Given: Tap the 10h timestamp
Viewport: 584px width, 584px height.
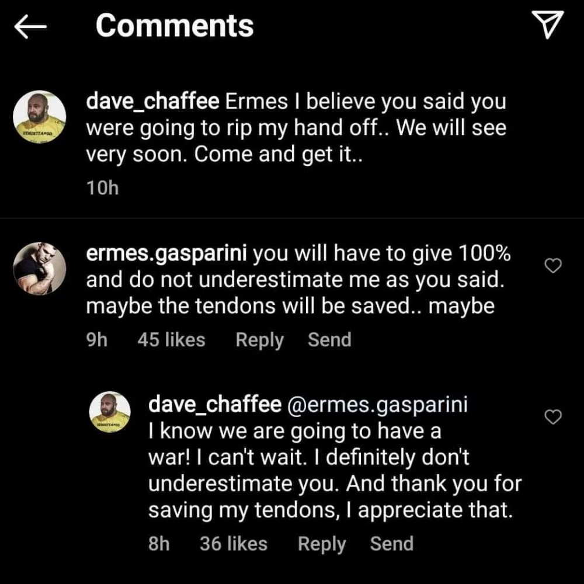Looking at the screenshot, I should click(x=102, y=189).
